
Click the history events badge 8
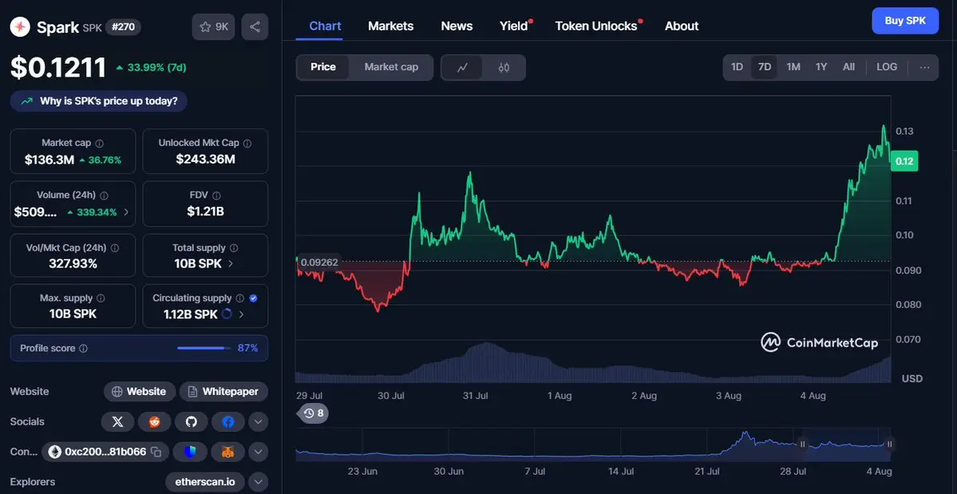pos(313,413)
